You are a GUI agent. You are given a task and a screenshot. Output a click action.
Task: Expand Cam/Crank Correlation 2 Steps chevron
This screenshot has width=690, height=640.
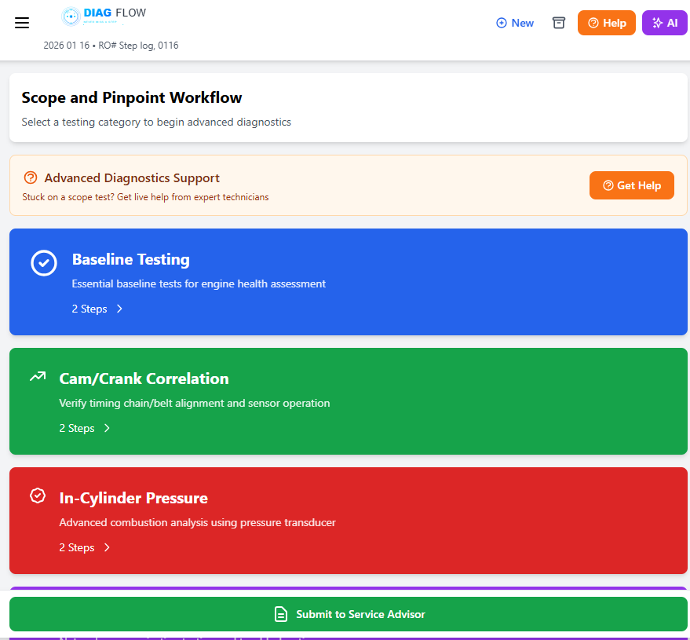click(x=107, y=428)
